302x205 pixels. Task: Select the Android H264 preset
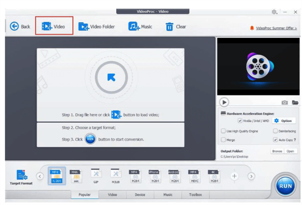175,176
